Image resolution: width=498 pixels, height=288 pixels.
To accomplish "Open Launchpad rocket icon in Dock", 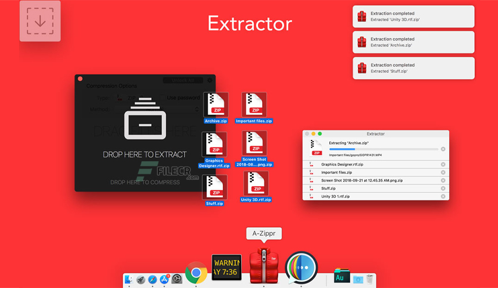I will pos(141,279).
